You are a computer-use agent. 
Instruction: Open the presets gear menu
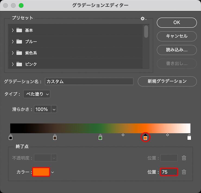[143, 19]
